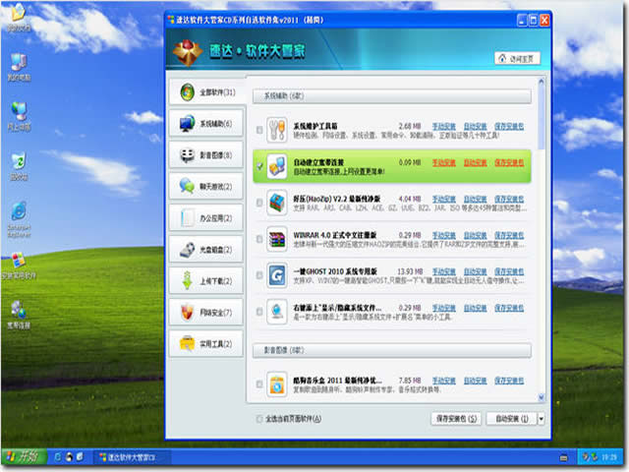The height and width of the screenshot is (472, 629).
Task: Tick the 右键添上显示/隐藏系统文件 checkbox
Action: pos(259,312)
